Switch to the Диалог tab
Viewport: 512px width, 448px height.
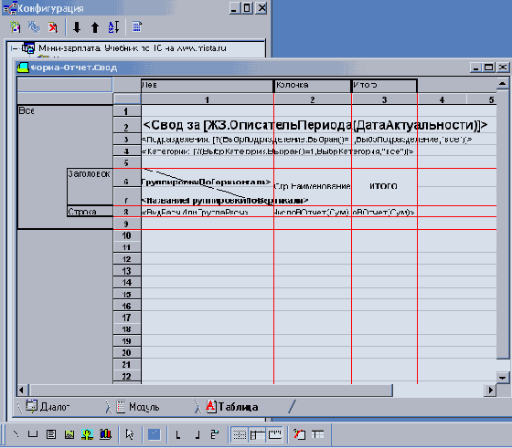(x=49, y=407)
